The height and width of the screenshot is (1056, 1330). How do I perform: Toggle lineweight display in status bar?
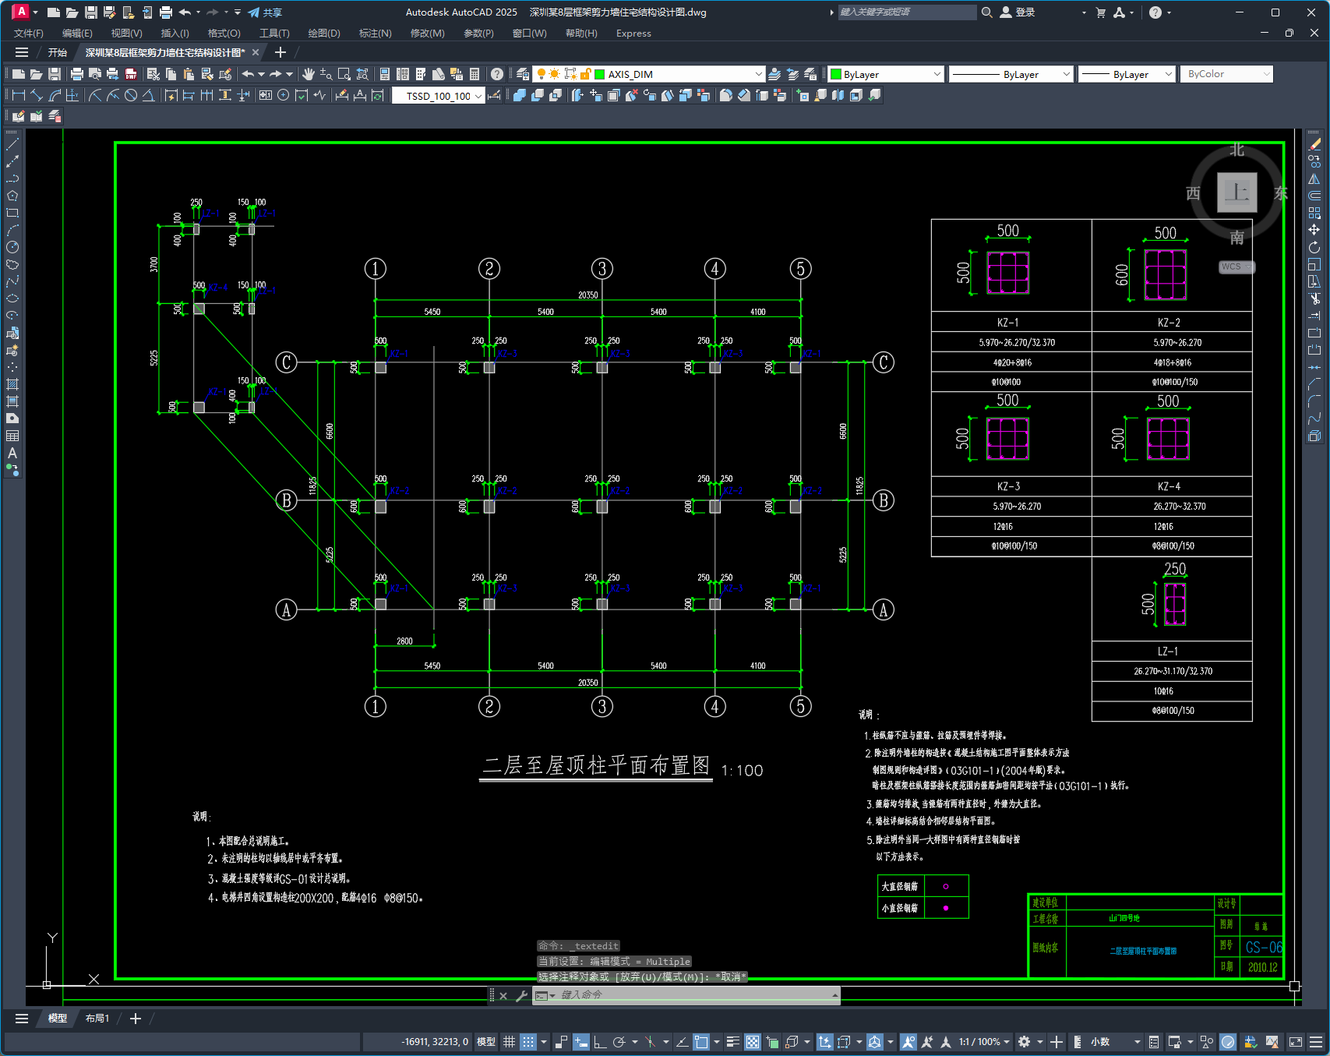[733, 1042]
